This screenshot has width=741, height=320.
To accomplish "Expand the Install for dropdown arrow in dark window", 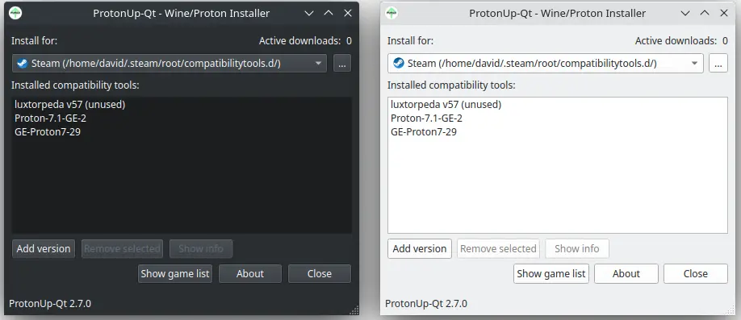I will click(x=319, y=63).
